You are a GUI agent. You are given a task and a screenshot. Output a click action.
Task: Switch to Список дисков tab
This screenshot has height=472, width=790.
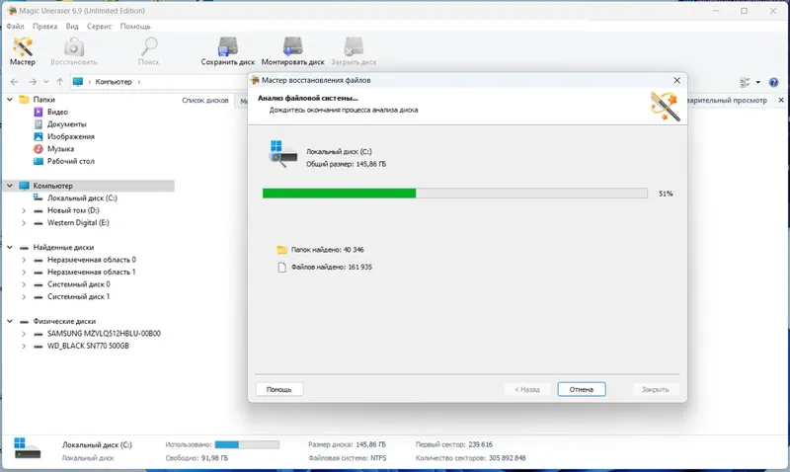click(x=205, y=101)
